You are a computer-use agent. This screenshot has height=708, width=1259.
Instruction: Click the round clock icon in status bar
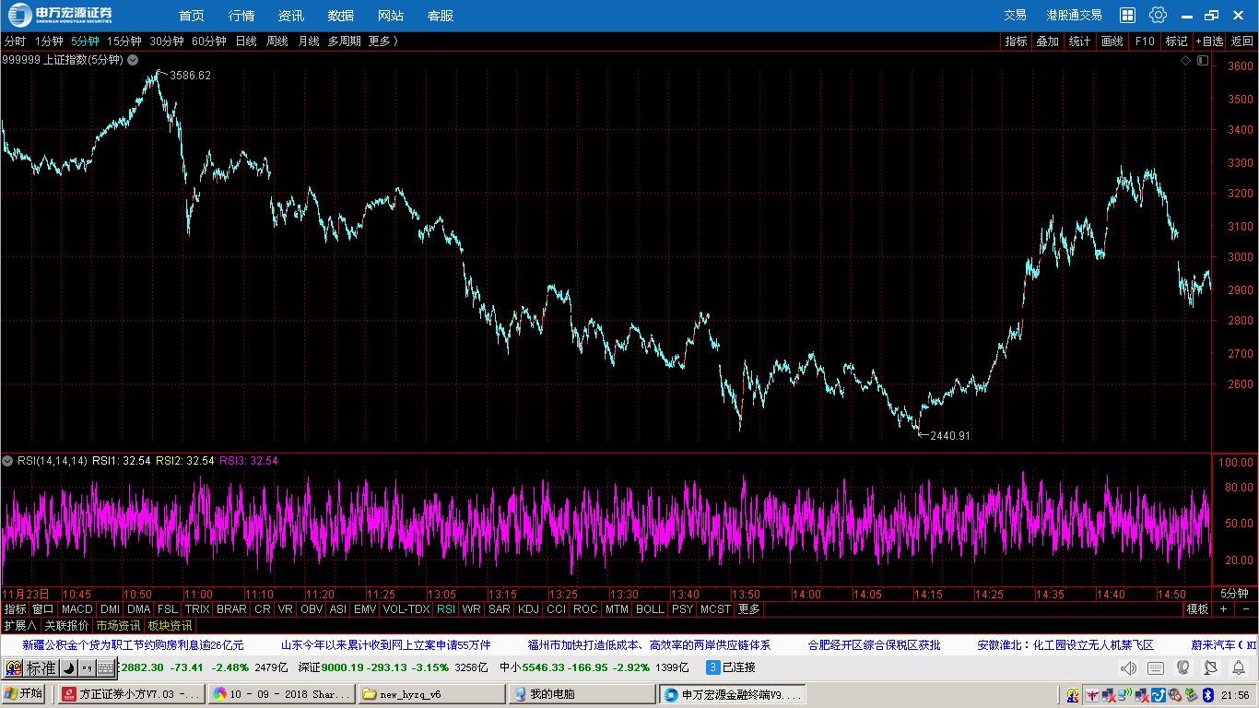coord(1211,667)
